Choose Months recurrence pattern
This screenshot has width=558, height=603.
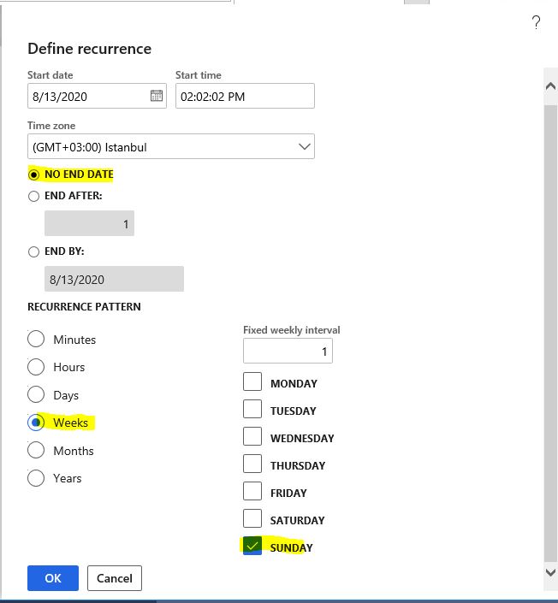(x=36, y=450)
